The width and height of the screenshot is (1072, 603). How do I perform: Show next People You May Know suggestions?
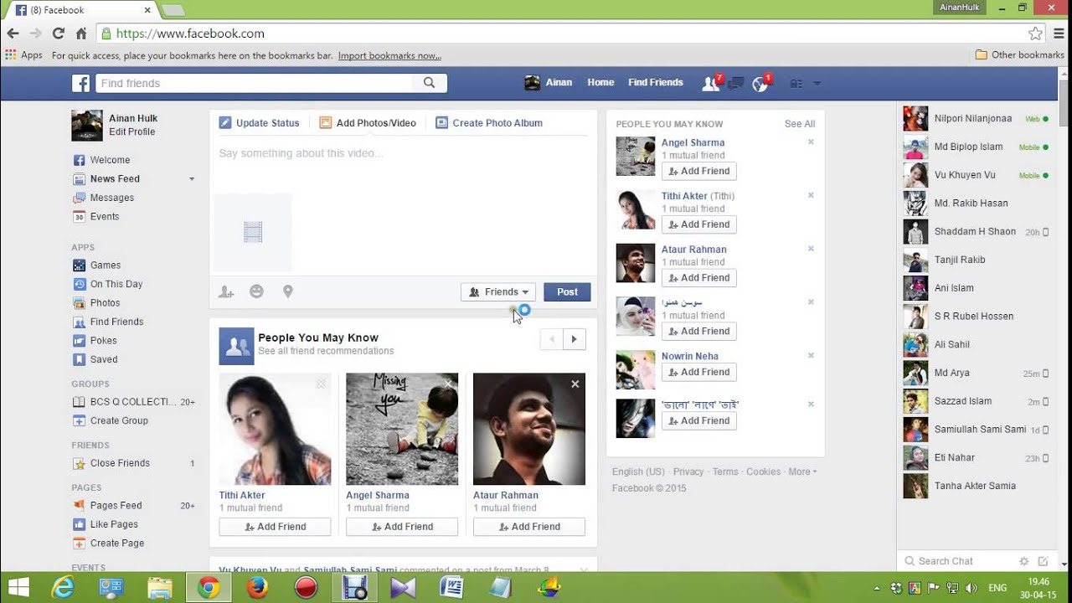click(x=575, y=339)
